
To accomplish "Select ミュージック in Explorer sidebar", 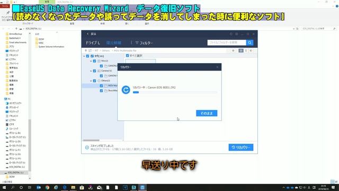I will tap(12, 128).
